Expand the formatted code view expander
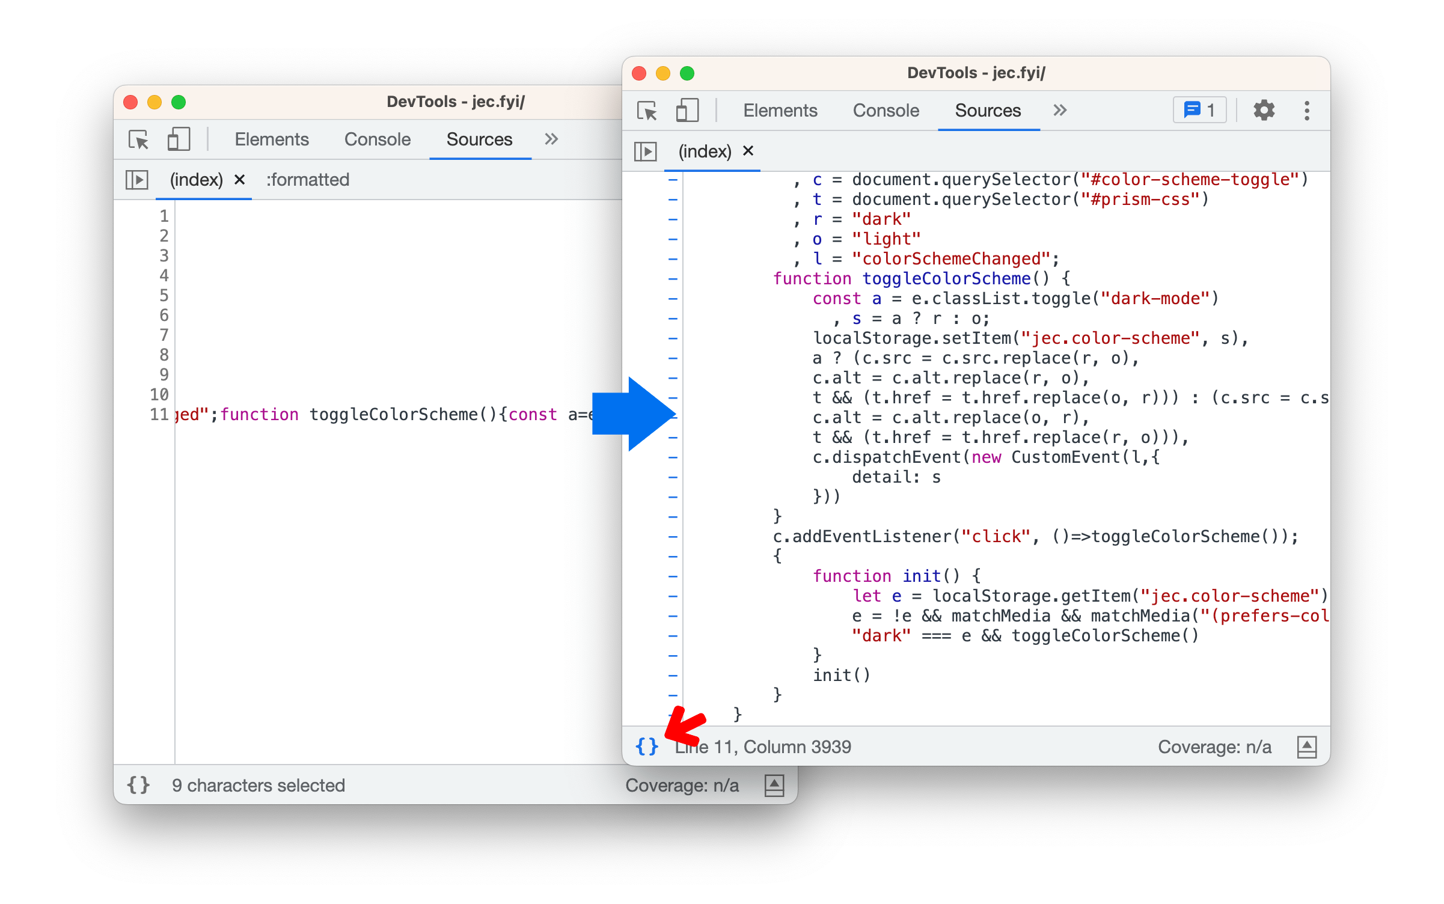This screenshot has width=1444, height=904. click(646, 745)
